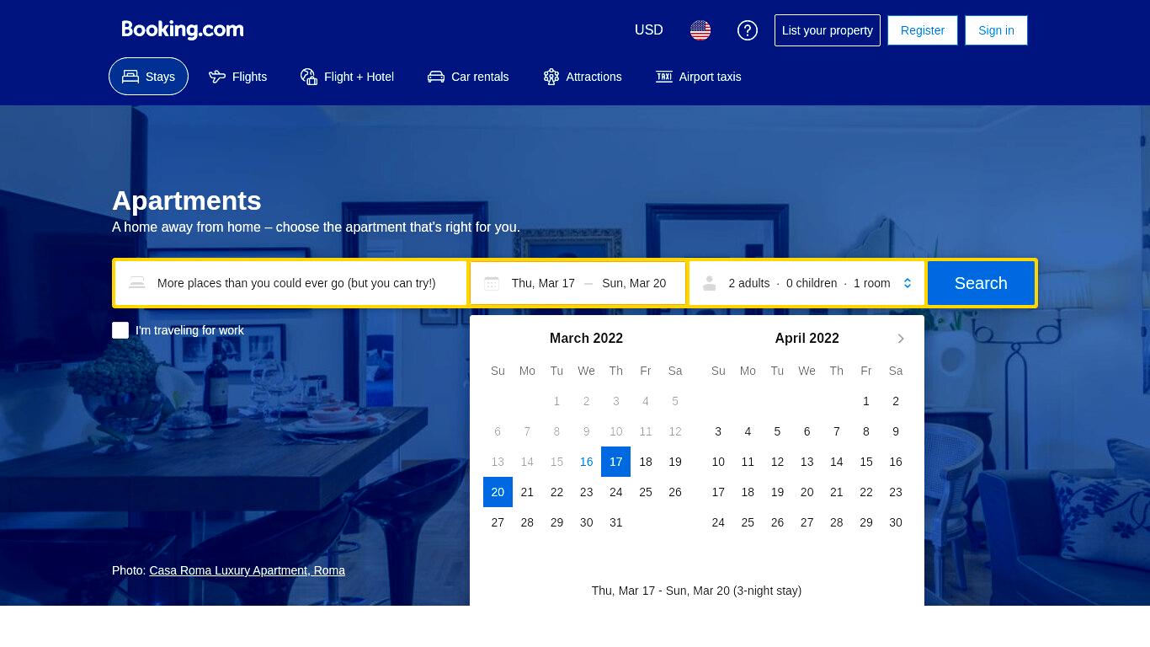Click the person icon in guests field
The image size is (1150, 647).
click(x=710, y=283)
